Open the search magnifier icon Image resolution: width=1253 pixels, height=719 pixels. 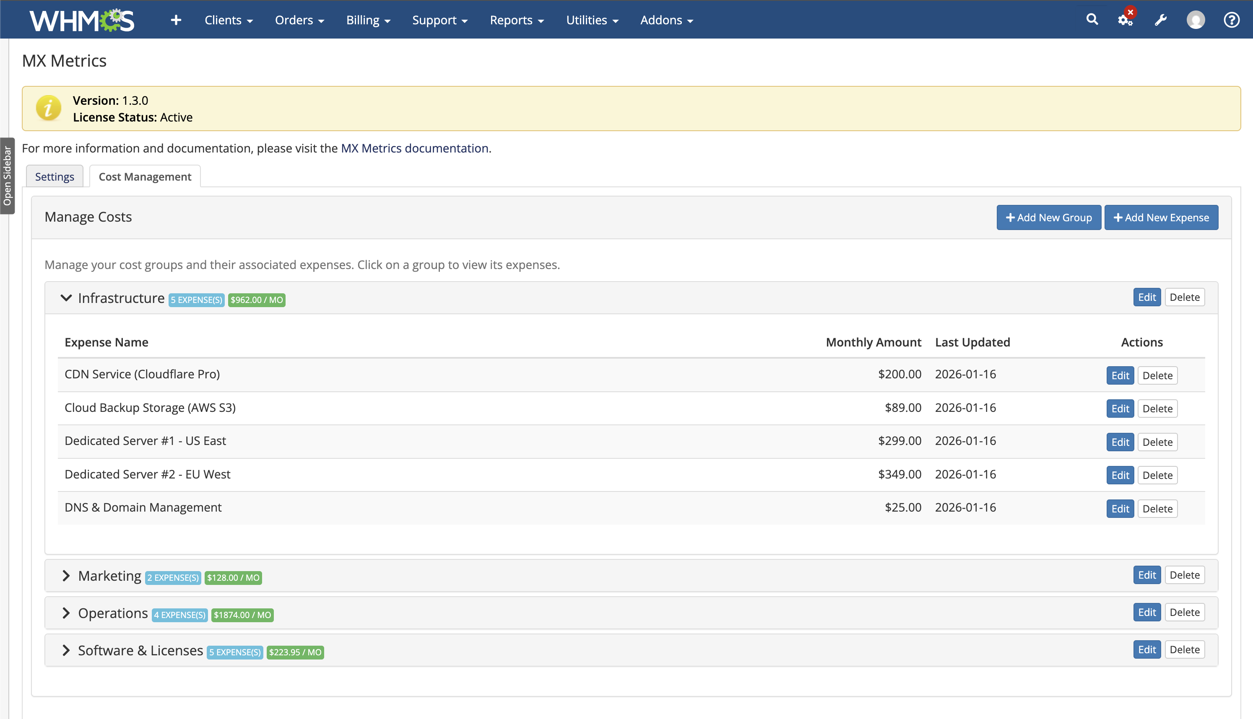1092,20
